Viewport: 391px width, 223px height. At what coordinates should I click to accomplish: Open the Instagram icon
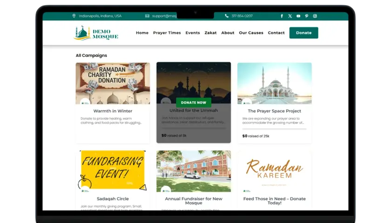pos(315,16)
